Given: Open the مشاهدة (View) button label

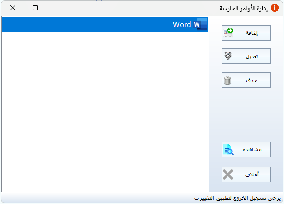Looking at the screenshot, I should coord(252,149).
